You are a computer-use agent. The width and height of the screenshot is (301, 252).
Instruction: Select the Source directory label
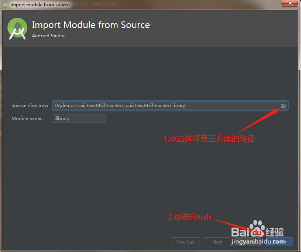pos(30,106)
